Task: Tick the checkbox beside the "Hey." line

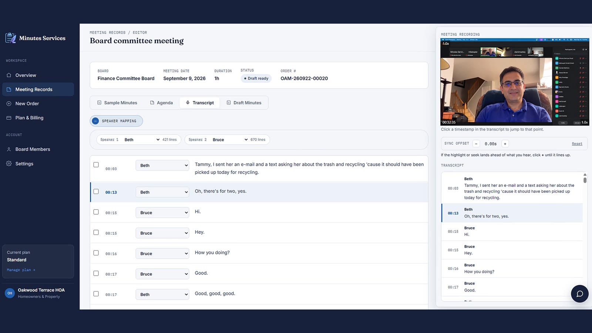Action: (96, 232)
